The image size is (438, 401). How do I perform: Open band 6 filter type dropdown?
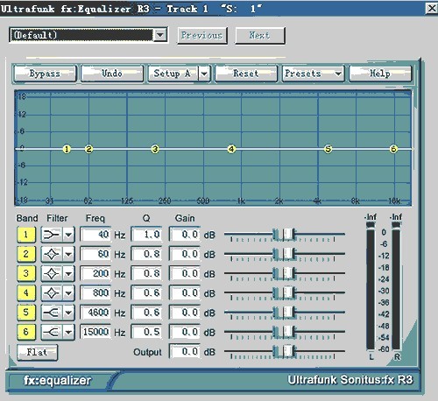(68, 332)
